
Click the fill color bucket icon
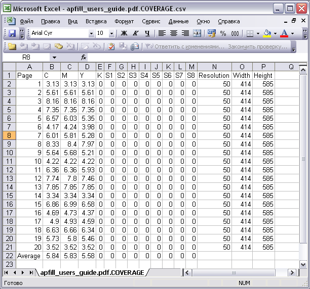267,33
